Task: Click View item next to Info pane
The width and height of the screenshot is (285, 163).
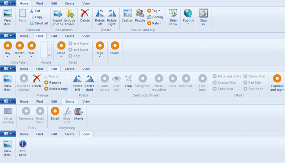Action: point(8,148)
